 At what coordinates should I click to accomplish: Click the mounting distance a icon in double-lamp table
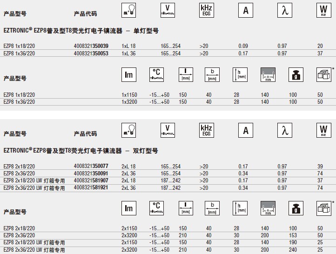(x=267, y=209)
